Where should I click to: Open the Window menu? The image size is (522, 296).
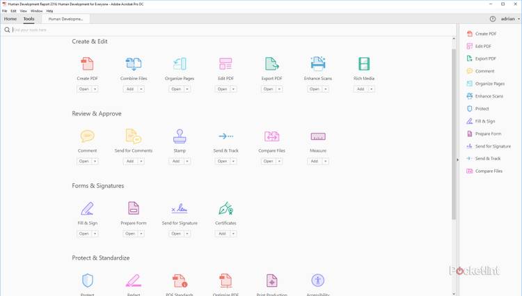[x=37, y=11]
